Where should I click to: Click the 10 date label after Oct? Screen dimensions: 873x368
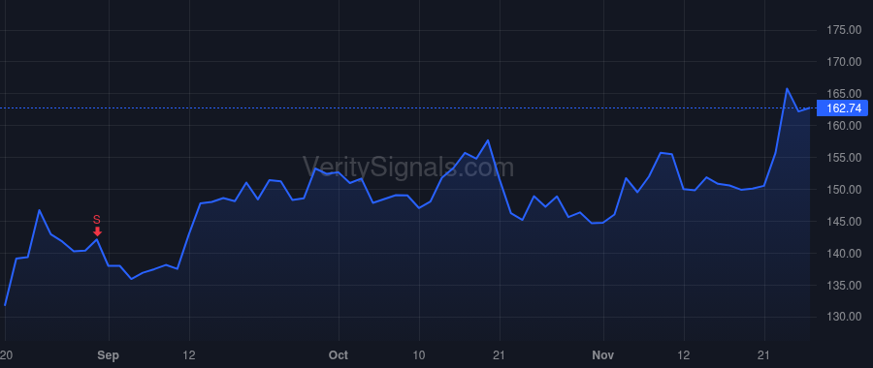[x=419, y=355]
